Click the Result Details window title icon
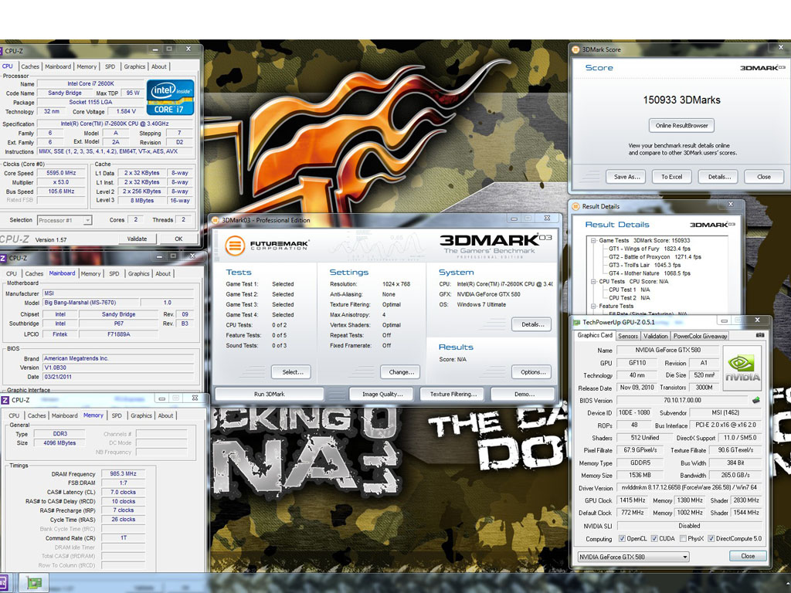The width and height of the screenshot is (791, 593). click(575, 205)
